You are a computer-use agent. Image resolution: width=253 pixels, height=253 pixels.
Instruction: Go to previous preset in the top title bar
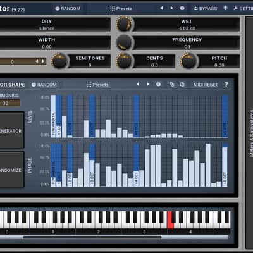(161, 8)
